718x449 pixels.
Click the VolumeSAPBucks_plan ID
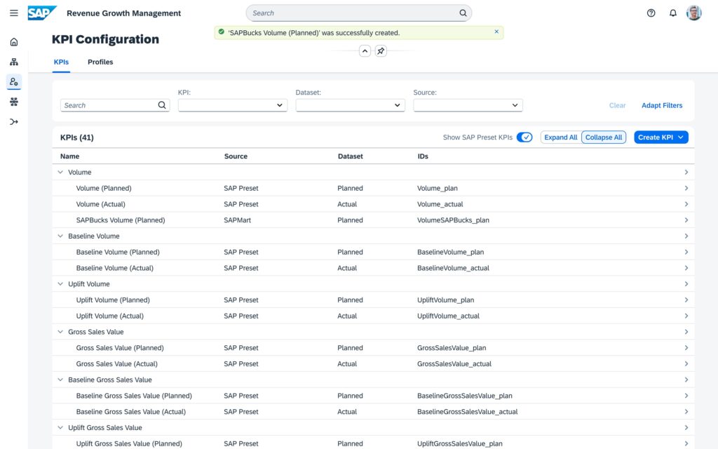[x=453, y=220]
